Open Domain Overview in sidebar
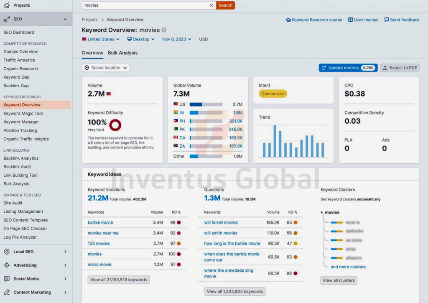The height and width of the screenshot is (303, 428). [x=21, y=51]
